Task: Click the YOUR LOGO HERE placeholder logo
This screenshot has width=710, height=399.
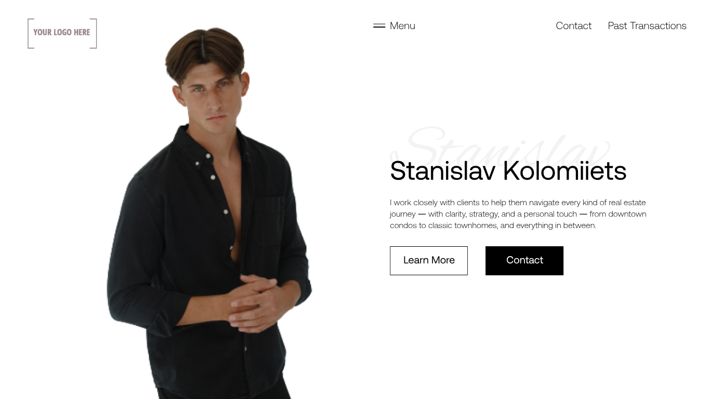Action: click(62, 33)
